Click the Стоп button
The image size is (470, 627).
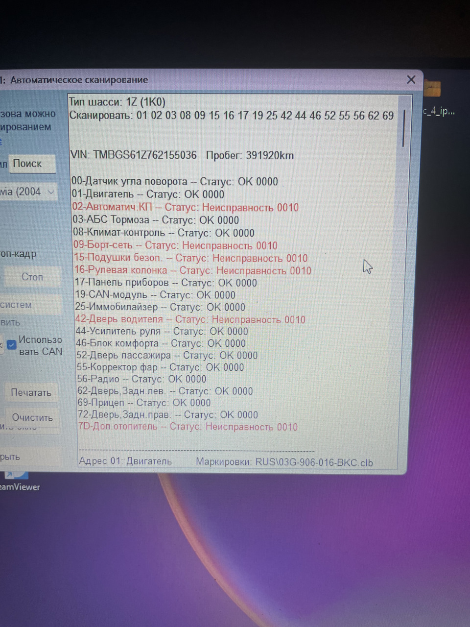tap(32, 277)
